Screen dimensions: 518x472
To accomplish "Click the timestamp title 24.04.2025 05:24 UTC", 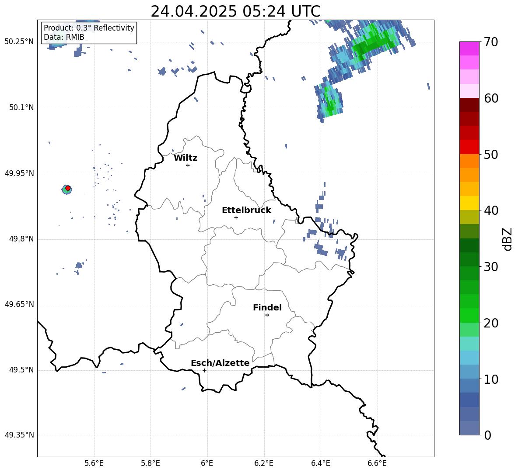I will [235, 11].
